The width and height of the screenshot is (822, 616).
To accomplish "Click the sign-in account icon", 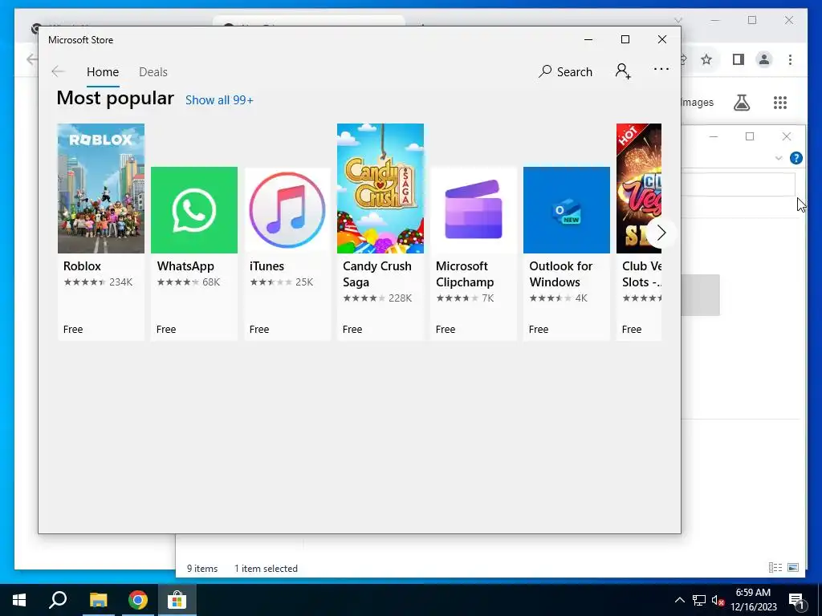I will click(x=623, y=71).
